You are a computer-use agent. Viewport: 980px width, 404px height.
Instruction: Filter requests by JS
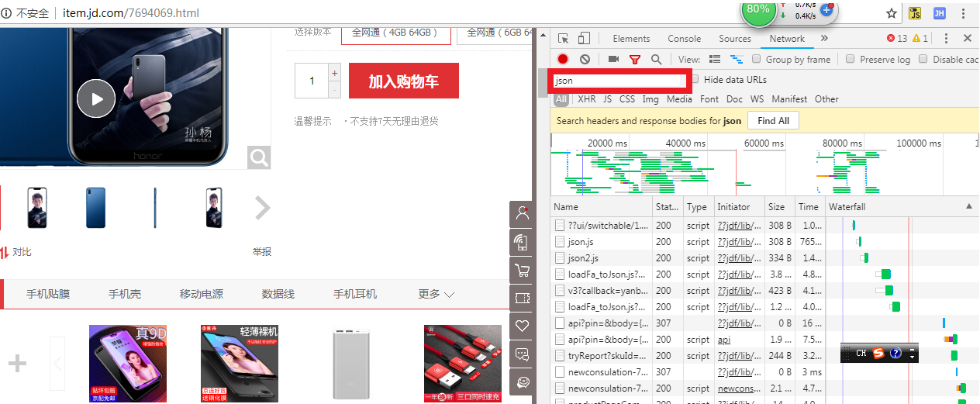[608, 99]
